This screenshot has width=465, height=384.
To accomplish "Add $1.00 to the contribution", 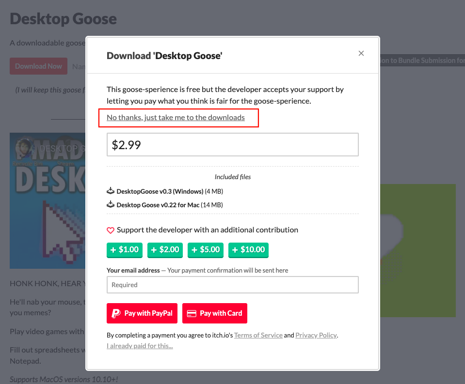I will click(125, 250).
